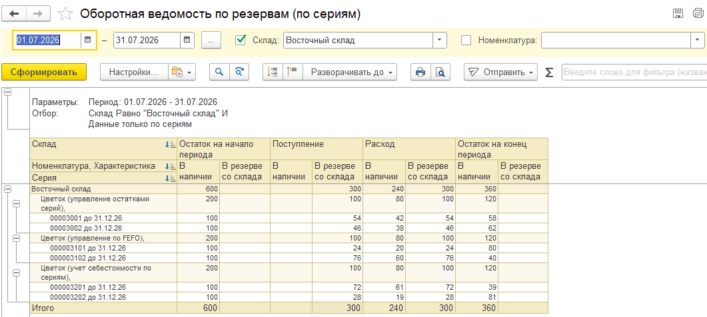The image size is (707, 317).
Task: Click the sigma sum icon
Action: (x=549, y=72)
